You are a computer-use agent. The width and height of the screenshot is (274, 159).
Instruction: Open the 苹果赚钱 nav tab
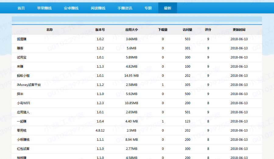tap(44, 8)
